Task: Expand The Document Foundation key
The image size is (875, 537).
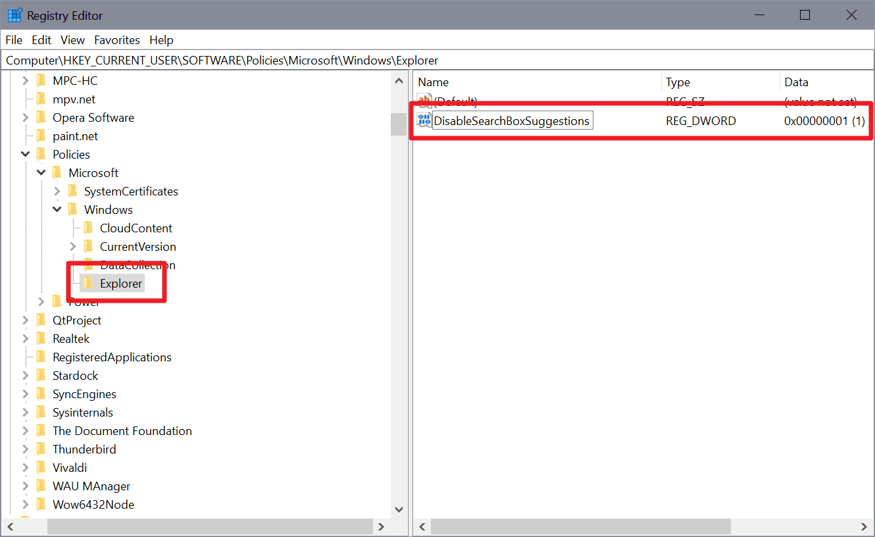Action: [x=26, y=431]
